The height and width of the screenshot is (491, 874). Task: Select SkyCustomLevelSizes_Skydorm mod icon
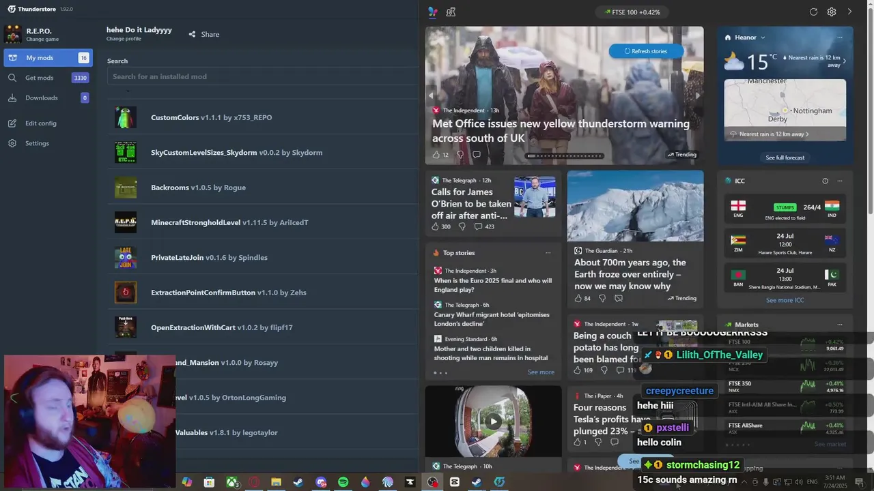[126, 153]
